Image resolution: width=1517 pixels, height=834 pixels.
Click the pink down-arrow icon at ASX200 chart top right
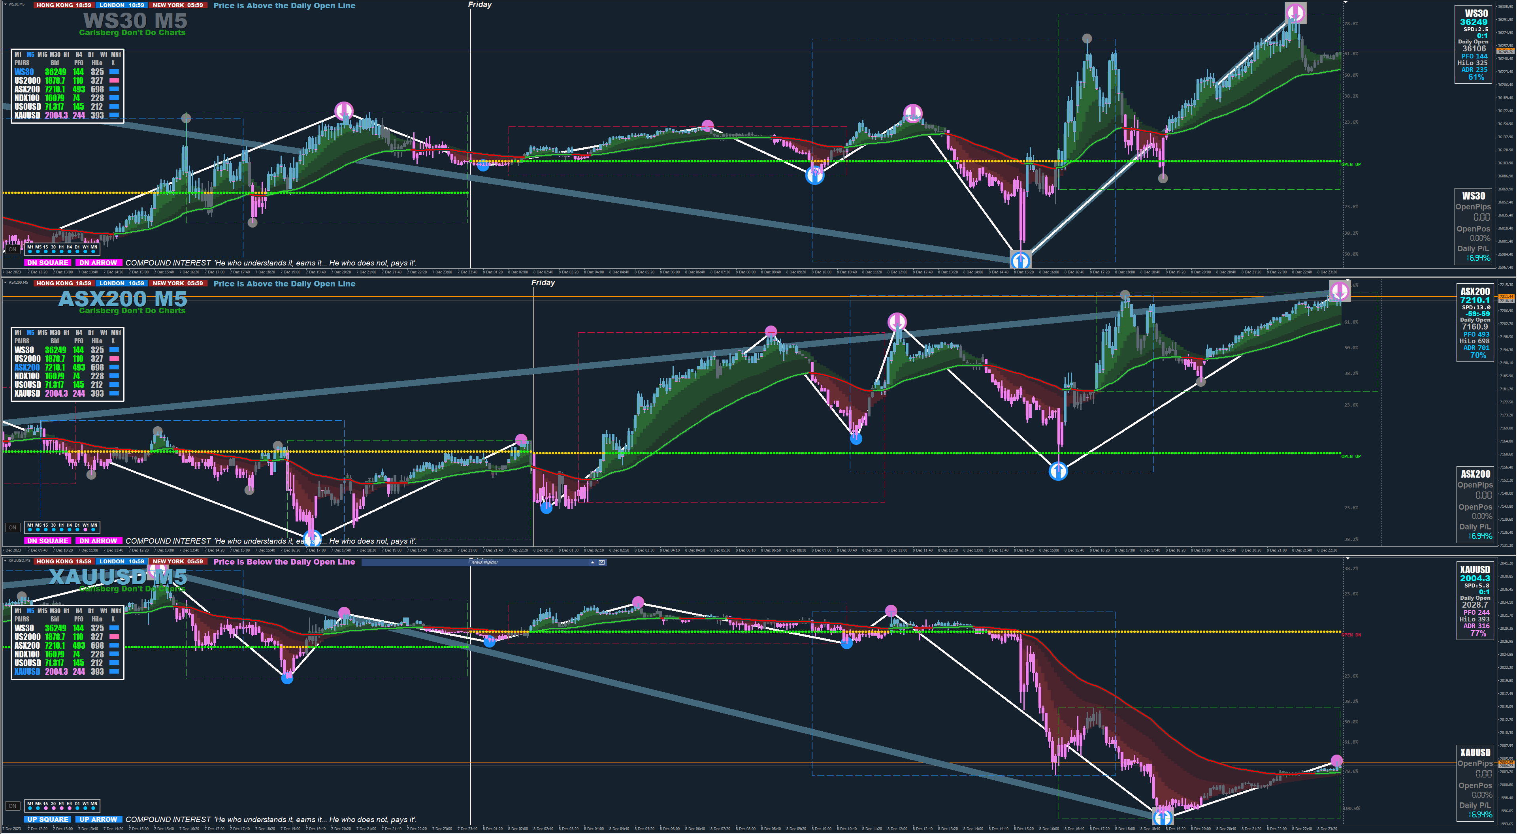pos(1340,291)
